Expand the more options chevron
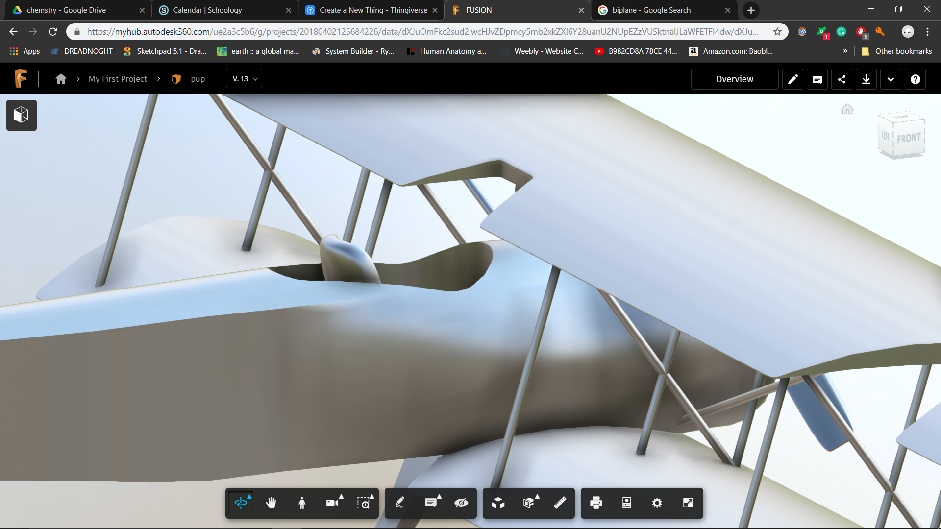 [x=891, y=79]
